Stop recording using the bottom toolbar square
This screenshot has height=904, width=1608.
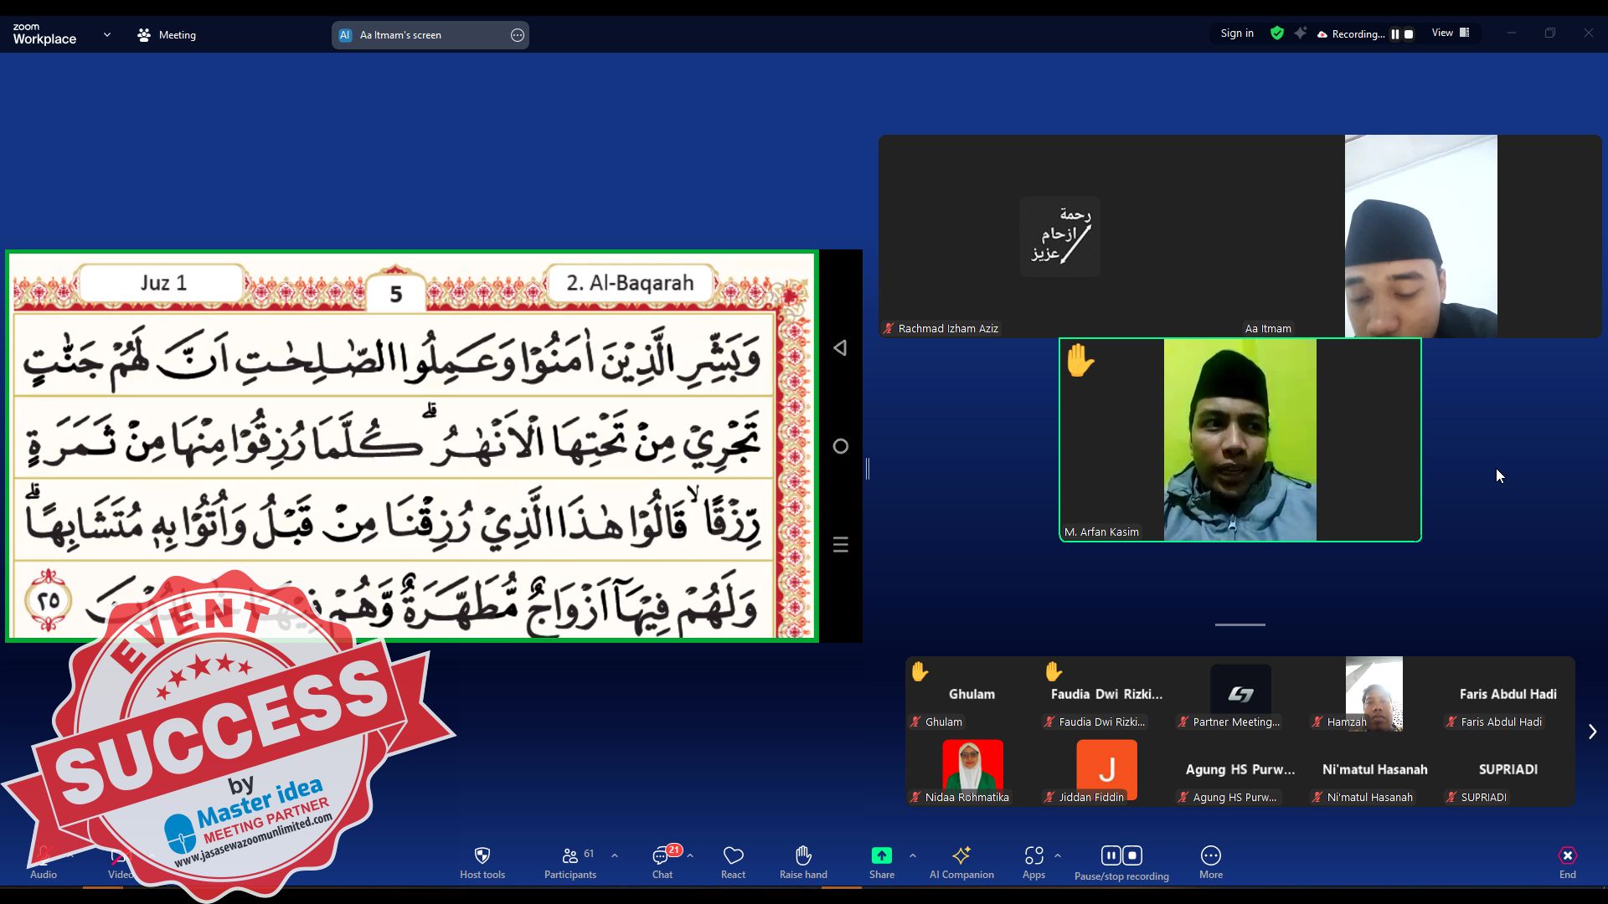tap(1132, 855)
